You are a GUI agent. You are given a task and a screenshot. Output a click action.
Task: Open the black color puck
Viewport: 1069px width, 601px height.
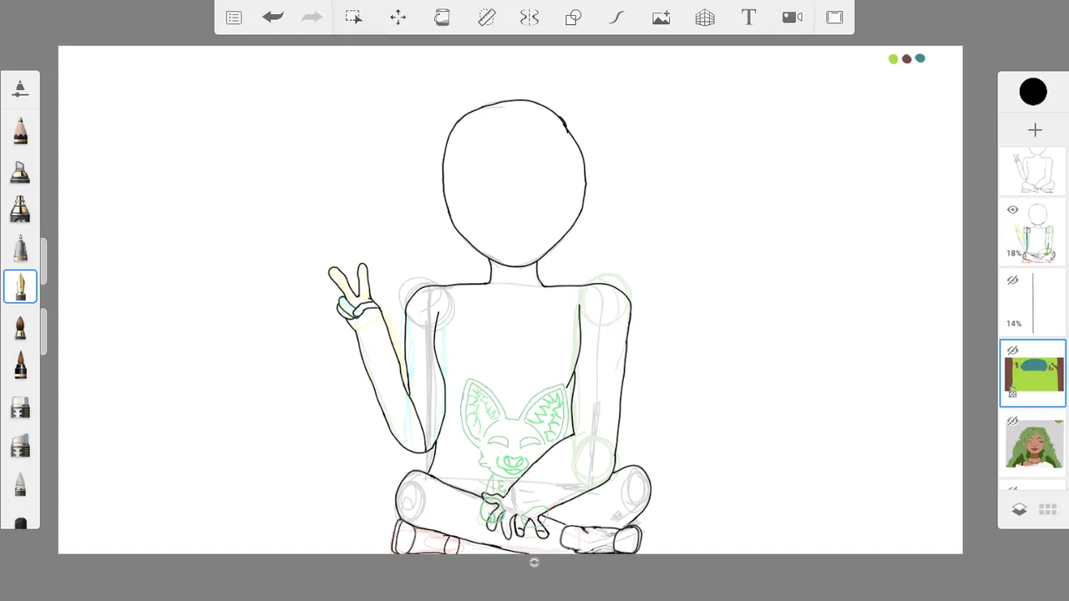click(x=1033, y=92)
